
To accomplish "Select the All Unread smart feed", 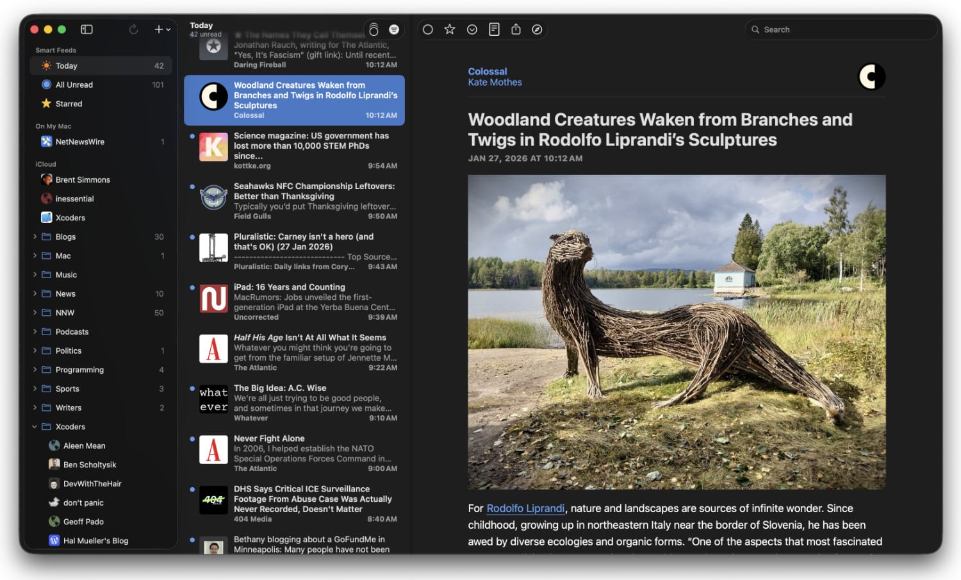I will [x=74, y=85].
